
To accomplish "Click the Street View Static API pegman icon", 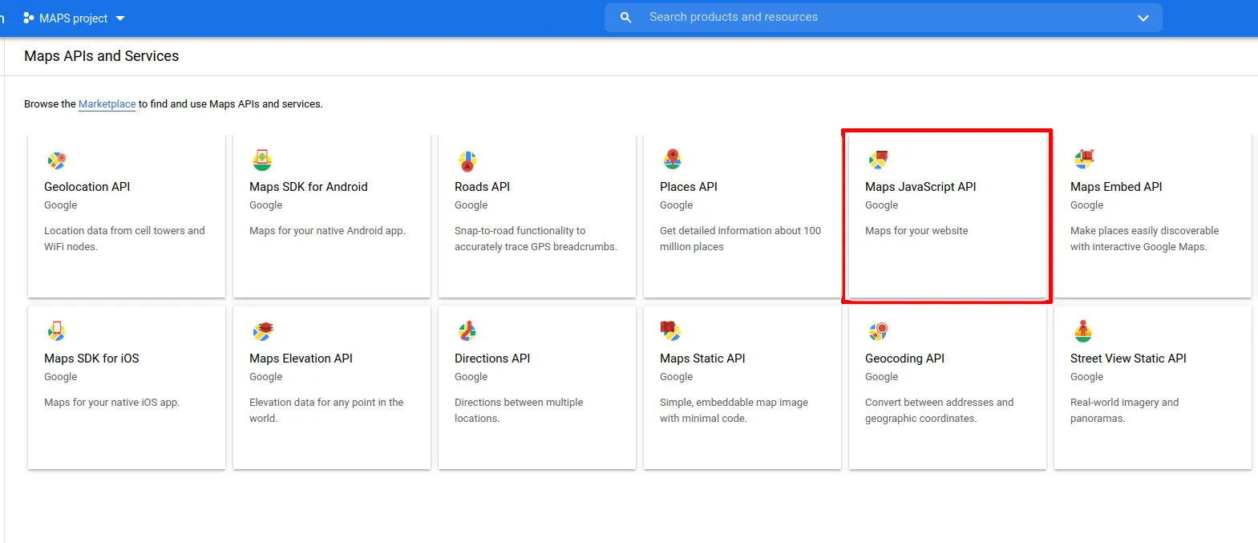I will (1083, 331).
